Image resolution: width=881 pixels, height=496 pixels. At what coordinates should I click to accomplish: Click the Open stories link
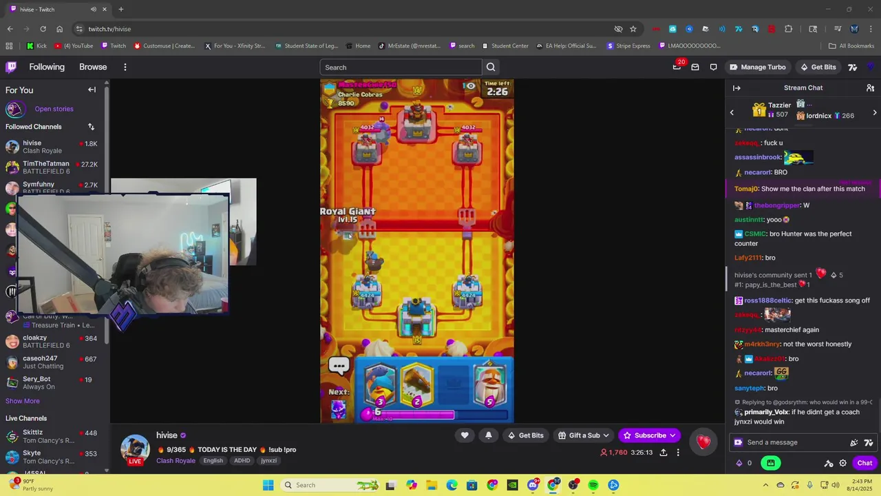coord(54,109)
